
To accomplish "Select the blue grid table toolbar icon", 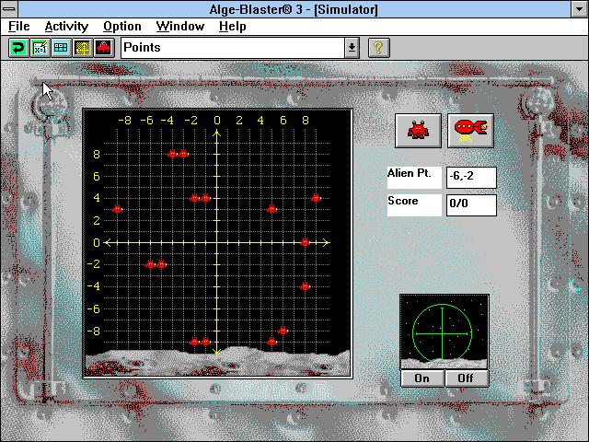I will click(x=61, y=48).
